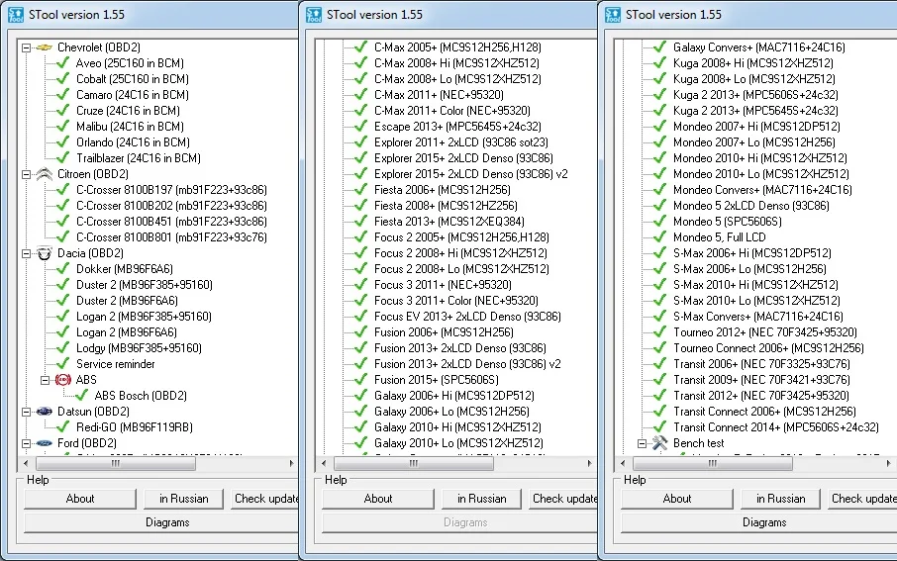Click the Datsun brand logo icon

click(44, 412)
